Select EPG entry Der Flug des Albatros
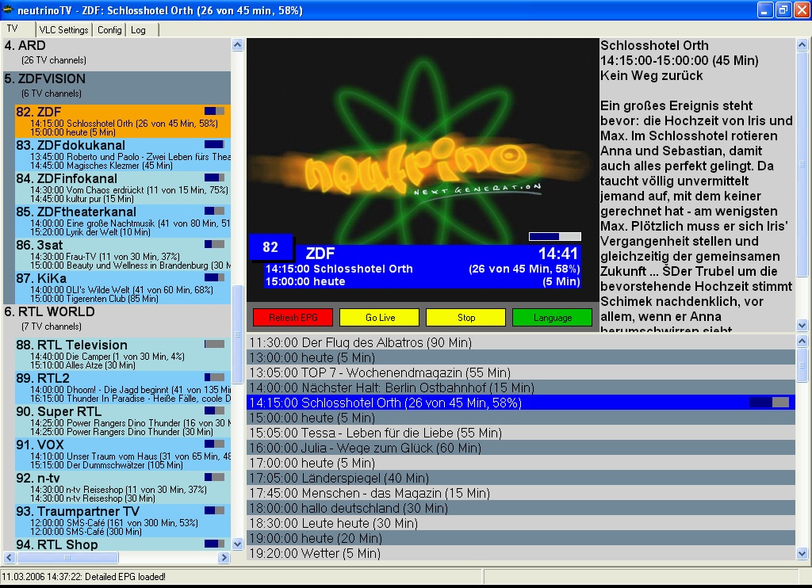 point(520,342)
